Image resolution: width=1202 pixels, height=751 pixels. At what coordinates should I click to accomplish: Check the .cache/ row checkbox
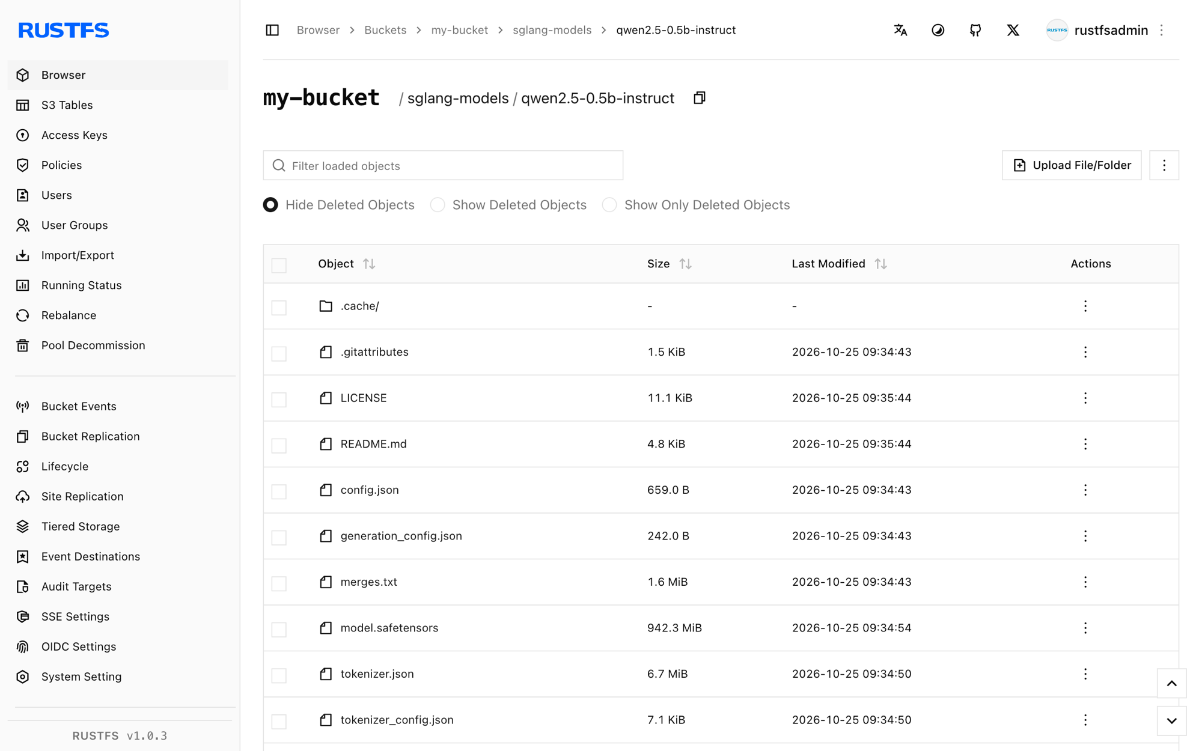pos(279,307)
